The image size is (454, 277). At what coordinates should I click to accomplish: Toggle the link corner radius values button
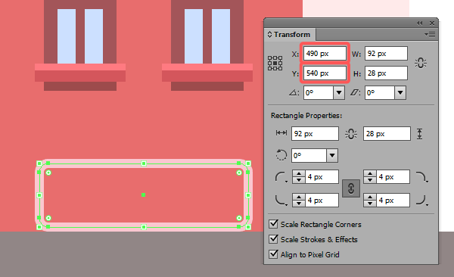point(351,188)
